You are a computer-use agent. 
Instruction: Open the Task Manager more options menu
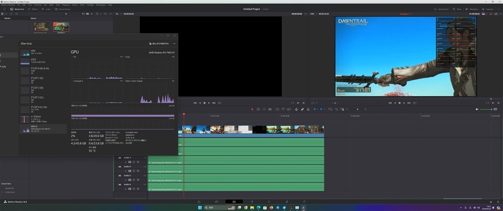point(174,44)
